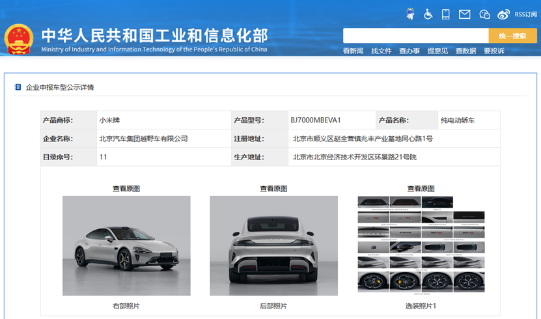Screen dimensions: 541x319
Task: Click the mobile phone version icon
Action: pos(446,14)
